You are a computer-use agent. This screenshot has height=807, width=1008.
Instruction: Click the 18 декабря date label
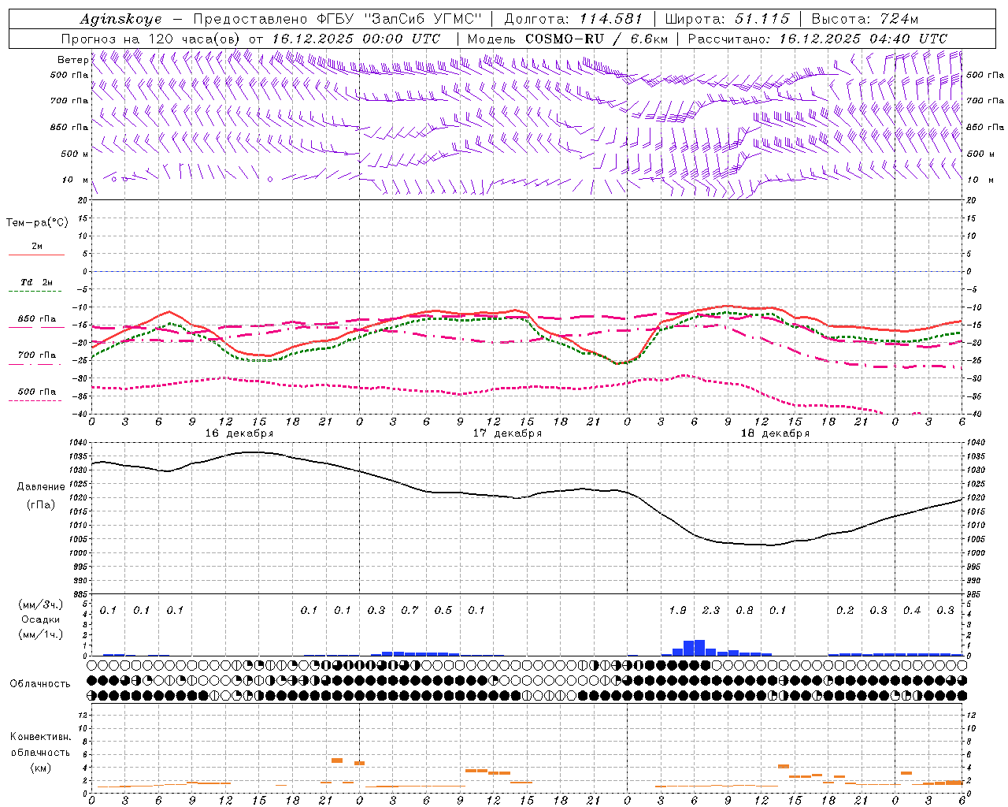[x=775, y=433]
